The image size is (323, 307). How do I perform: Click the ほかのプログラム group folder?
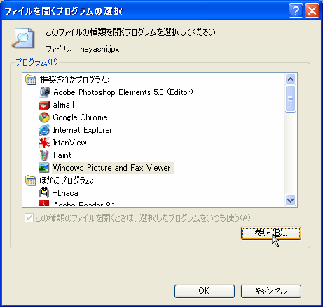pyautogui.click(x=31, y=180)
